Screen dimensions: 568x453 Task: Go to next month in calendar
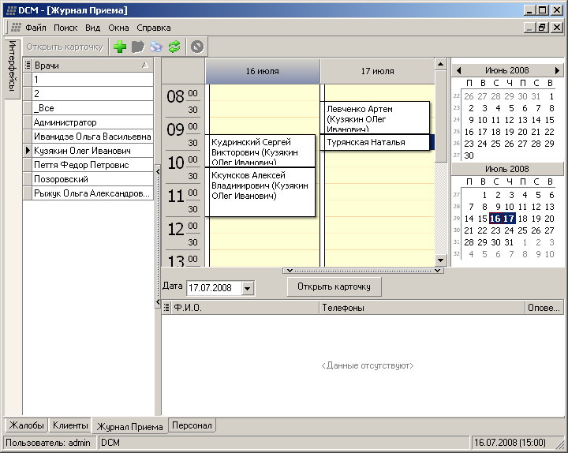tap(557, 70)
